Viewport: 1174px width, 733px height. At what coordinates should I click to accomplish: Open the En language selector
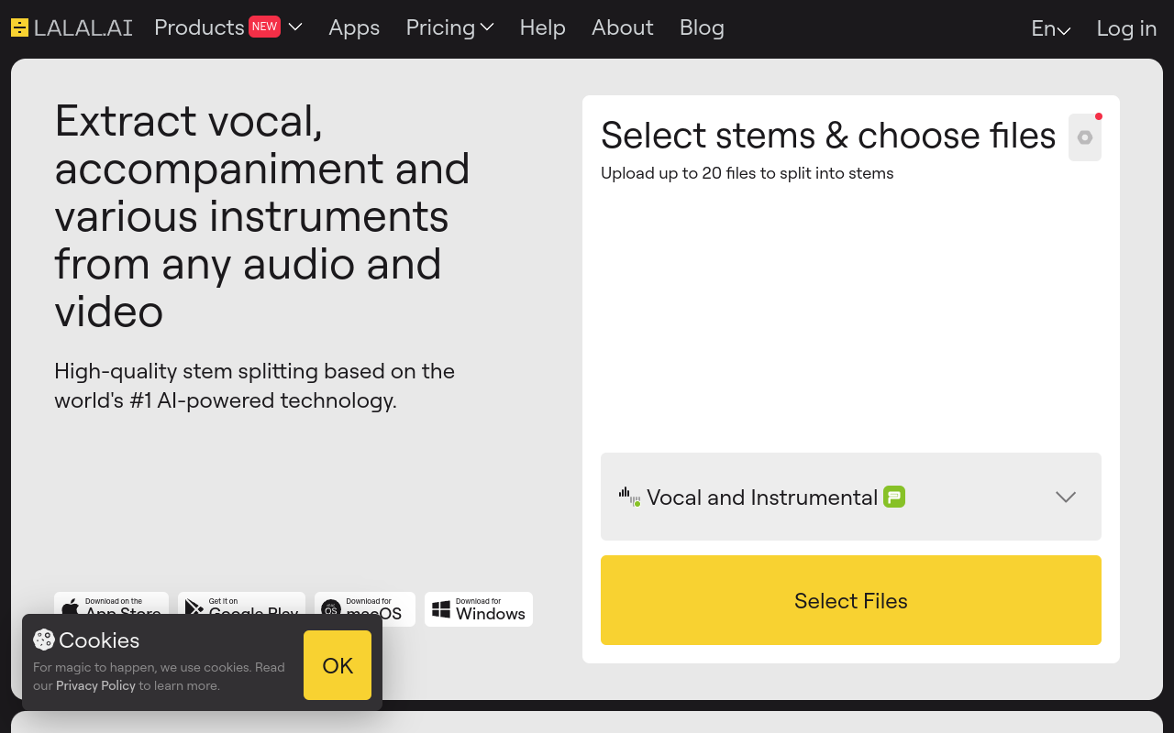tap(1050, 28)
